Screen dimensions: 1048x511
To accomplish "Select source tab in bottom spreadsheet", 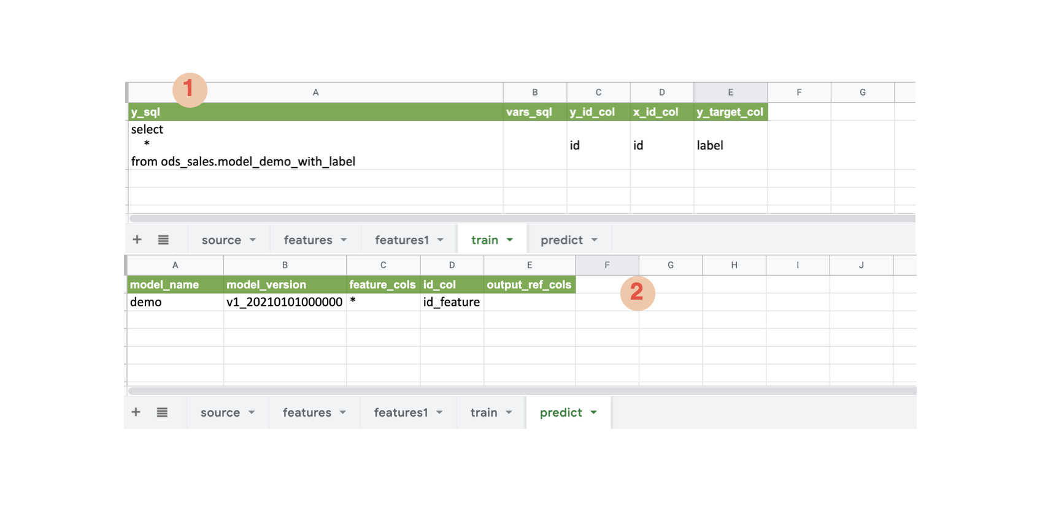I will 220,413.
